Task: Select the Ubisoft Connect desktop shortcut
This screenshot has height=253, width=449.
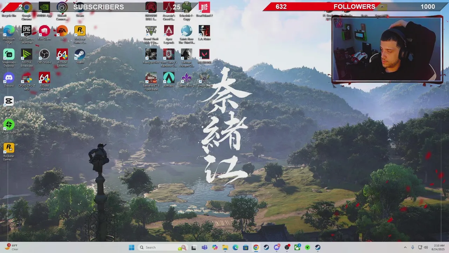Action: [x=62, y=11]
